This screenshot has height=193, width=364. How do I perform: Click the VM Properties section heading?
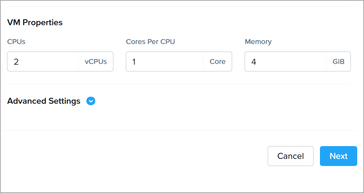(x=35, y=22)
